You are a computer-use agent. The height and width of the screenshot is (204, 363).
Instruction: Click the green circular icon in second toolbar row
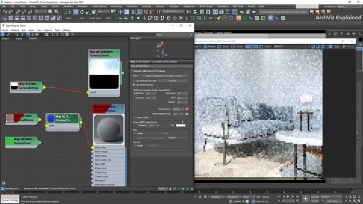(244, 18)
